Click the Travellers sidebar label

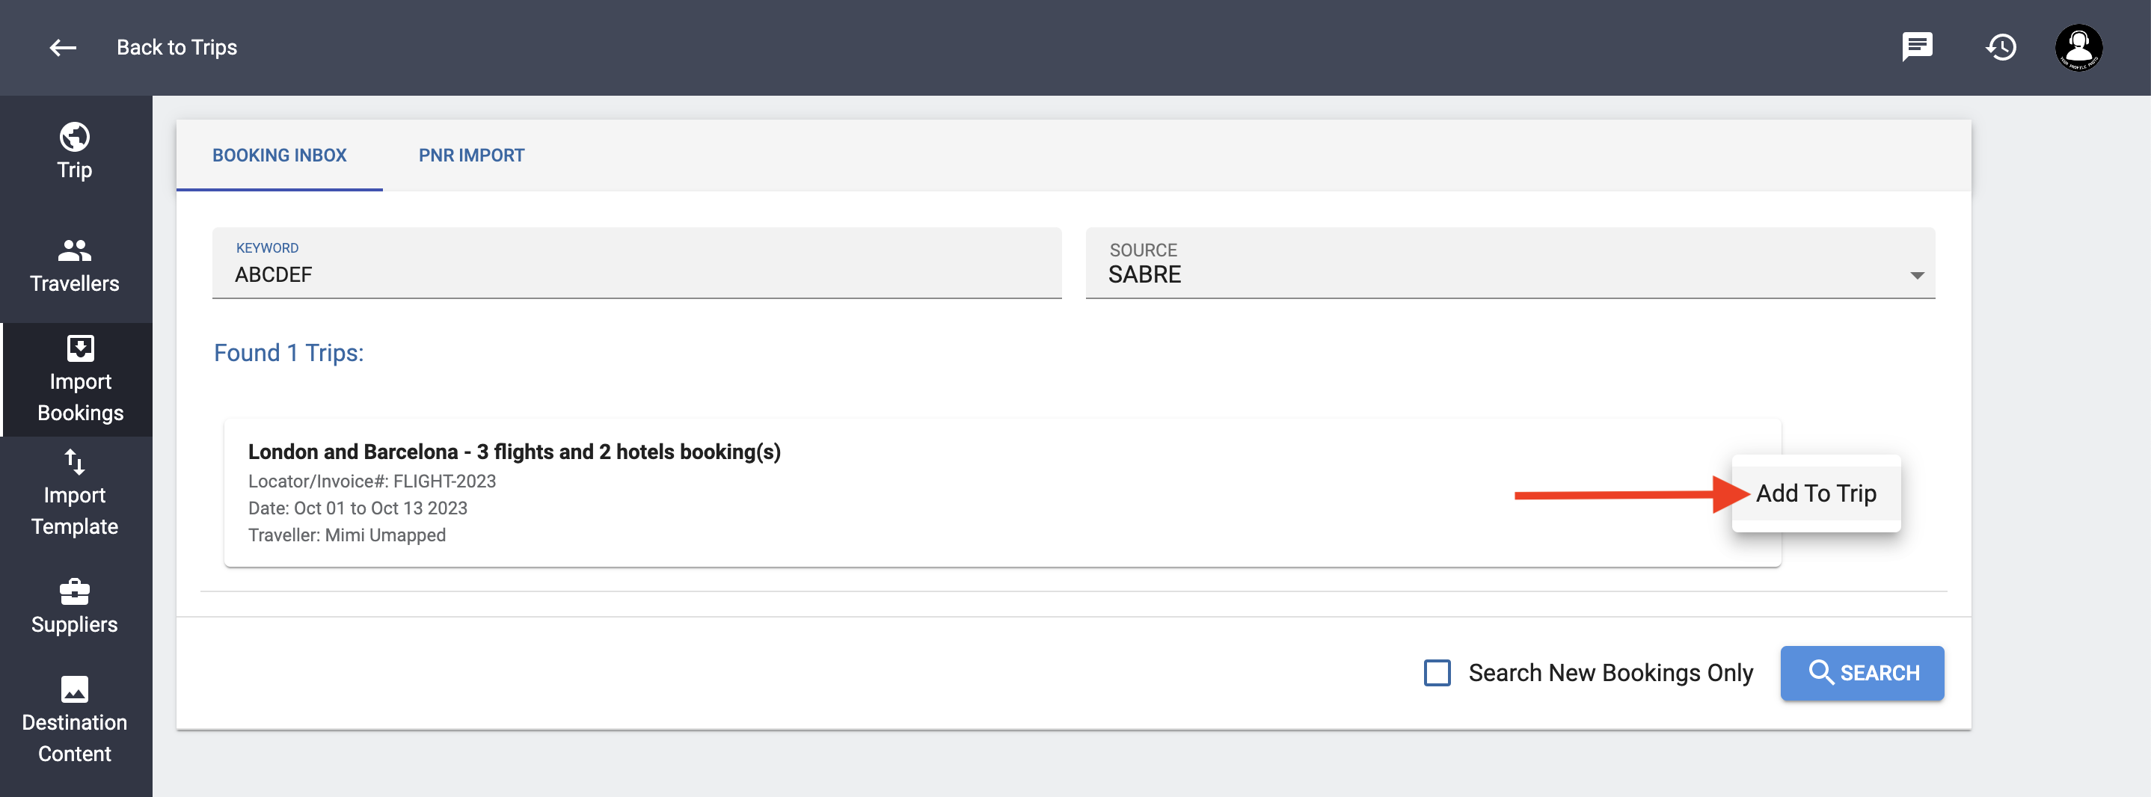coord(74,284)
